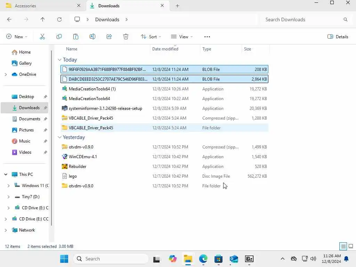
Task: Click the This PC monitor icon in address bar
Action: (x=77, y=19)
